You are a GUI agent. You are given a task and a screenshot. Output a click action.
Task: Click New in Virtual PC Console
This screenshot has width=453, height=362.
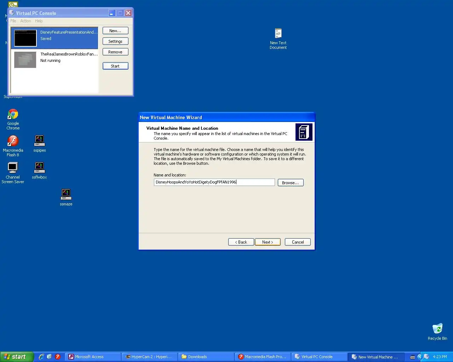click(x=115, y=31)
